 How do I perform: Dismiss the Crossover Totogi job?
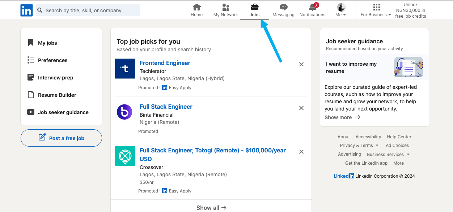(301, 152)
